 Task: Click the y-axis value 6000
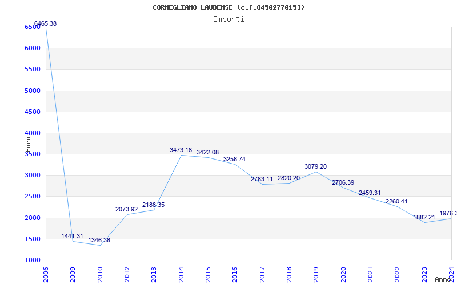click(x=33, y=48)
